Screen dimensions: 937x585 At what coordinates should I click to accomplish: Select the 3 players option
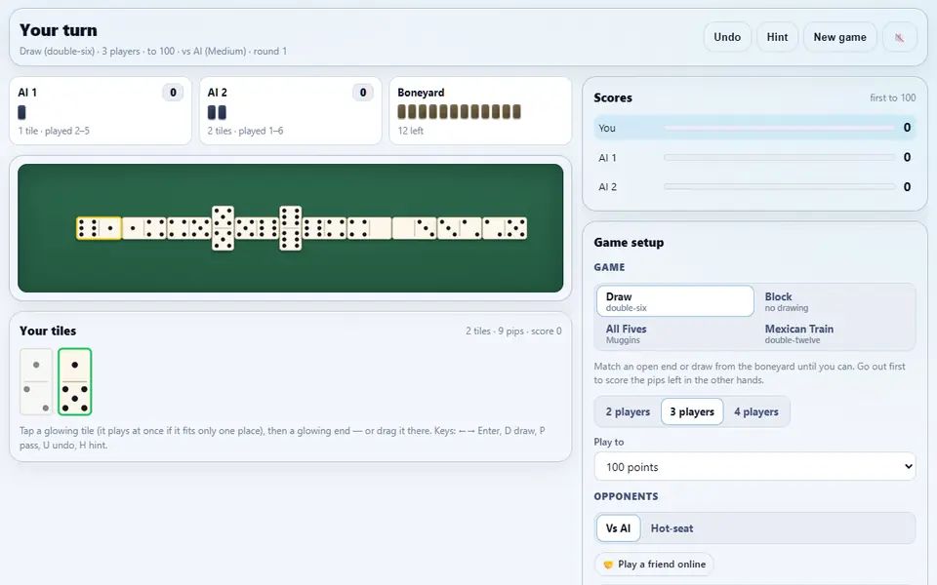692,411
